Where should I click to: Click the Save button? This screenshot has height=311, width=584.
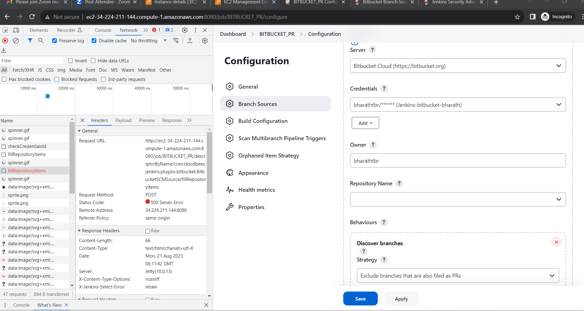[360, 298]
